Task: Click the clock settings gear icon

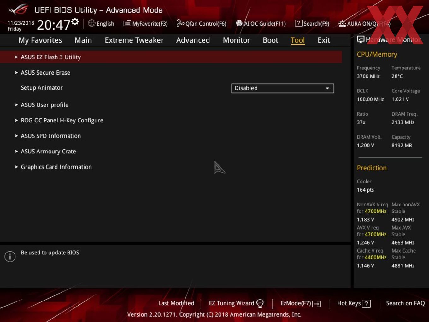Action: (75, 21)
